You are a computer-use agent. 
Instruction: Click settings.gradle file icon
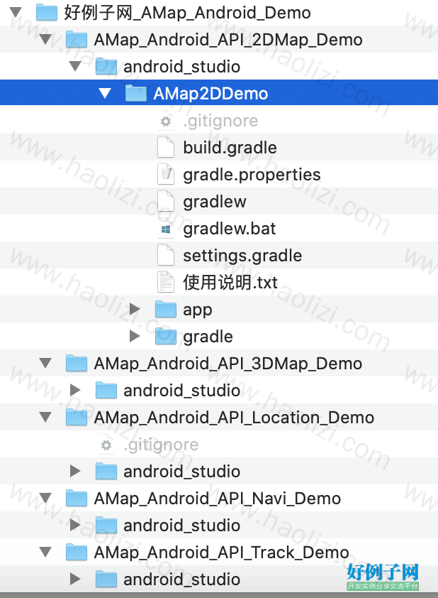click(x=166, y=256)
